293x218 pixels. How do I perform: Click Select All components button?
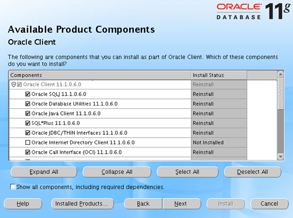(x=187, y=172)
